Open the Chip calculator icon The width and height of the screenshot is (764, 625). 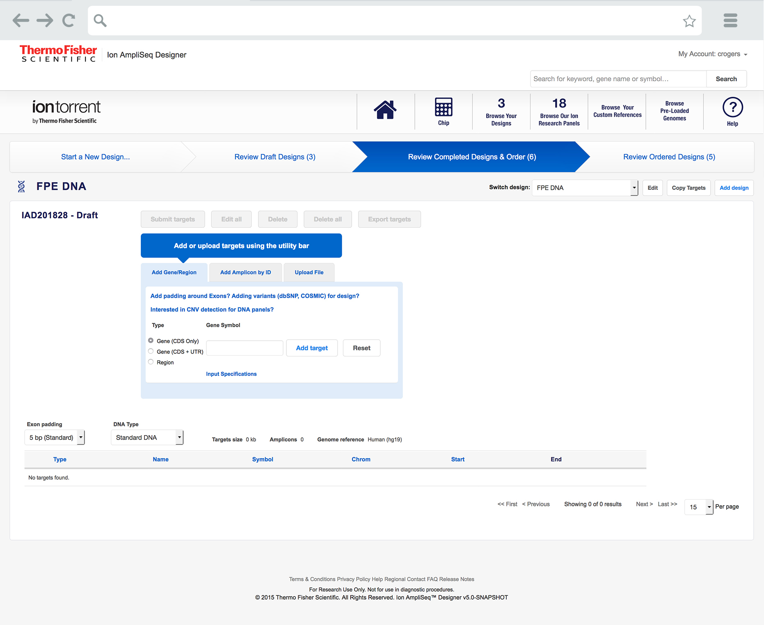point(444,111)
